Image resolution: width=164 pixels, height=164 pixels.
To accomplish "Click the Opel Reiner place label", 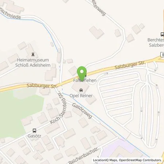I will 81,95.
